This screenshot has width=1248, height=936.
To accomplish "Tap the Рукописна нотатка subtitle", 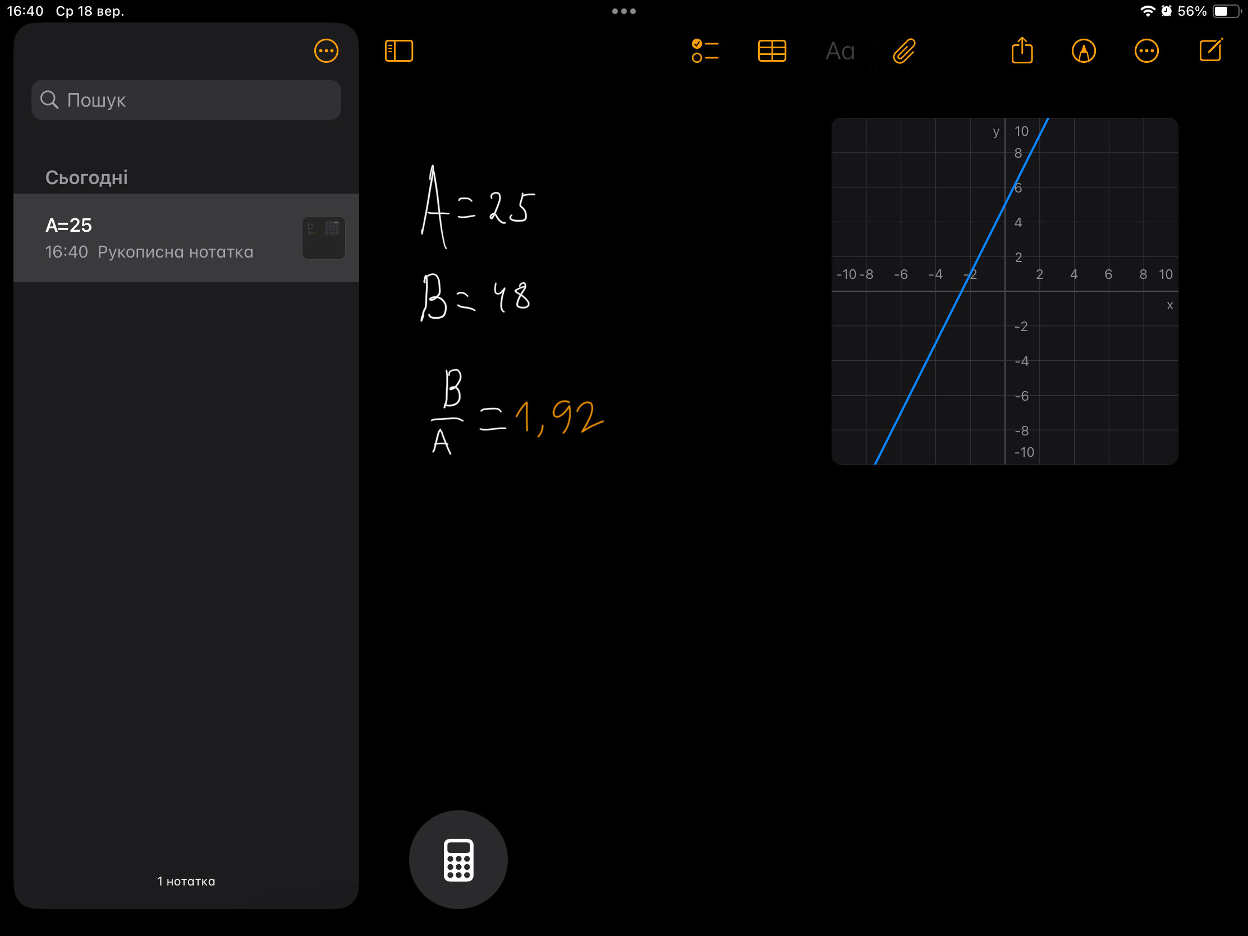I will click(176, 251).
